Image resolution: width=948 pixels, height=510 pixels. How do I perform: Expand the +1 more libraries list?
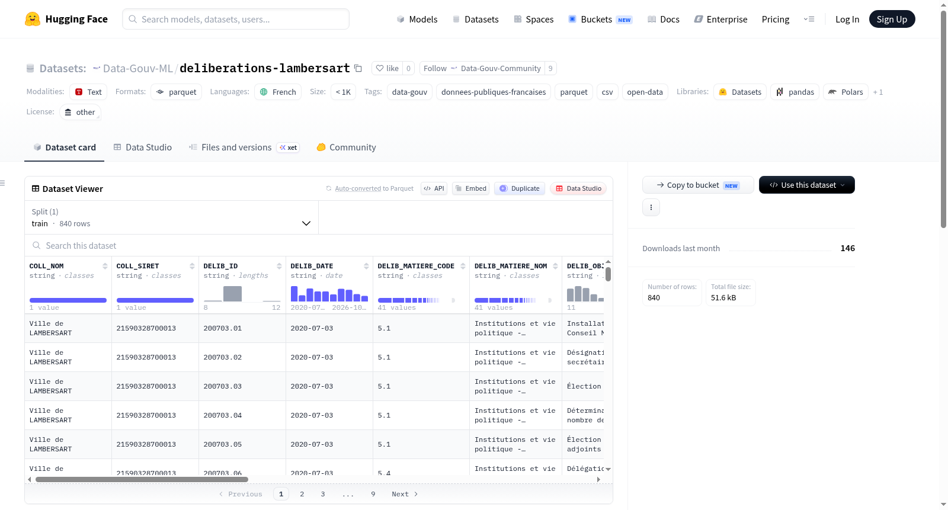pyautogui.click(x=878, y=92)
